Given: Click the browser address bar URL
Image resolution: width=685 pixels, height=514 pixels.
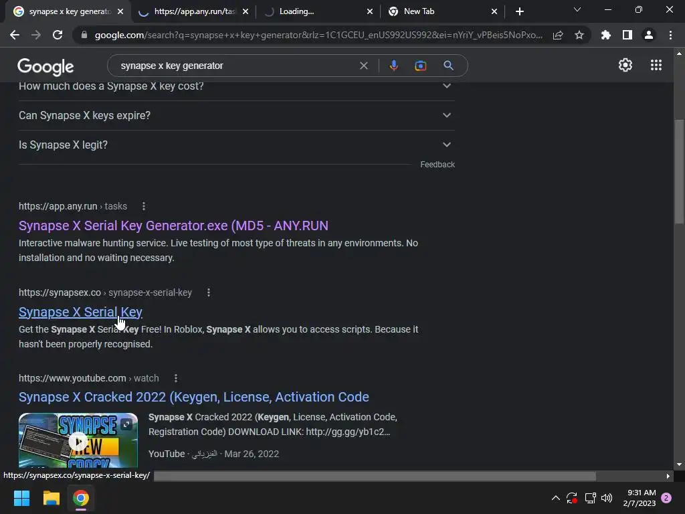Looking at the screenshot, I should tap(318, 35).
